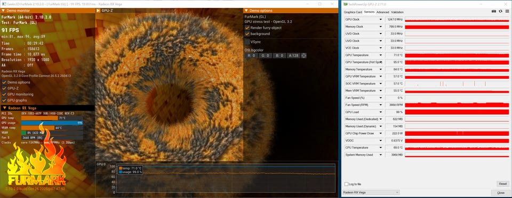Image resolution: width=512 pixels, height=198 pixels.
Task: Click the SOC VRM Temperature graph
Action: [x=457, y=84]
